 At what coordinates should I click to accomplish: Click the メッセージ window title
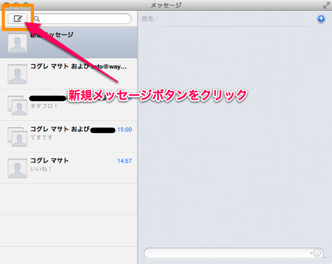166,5
